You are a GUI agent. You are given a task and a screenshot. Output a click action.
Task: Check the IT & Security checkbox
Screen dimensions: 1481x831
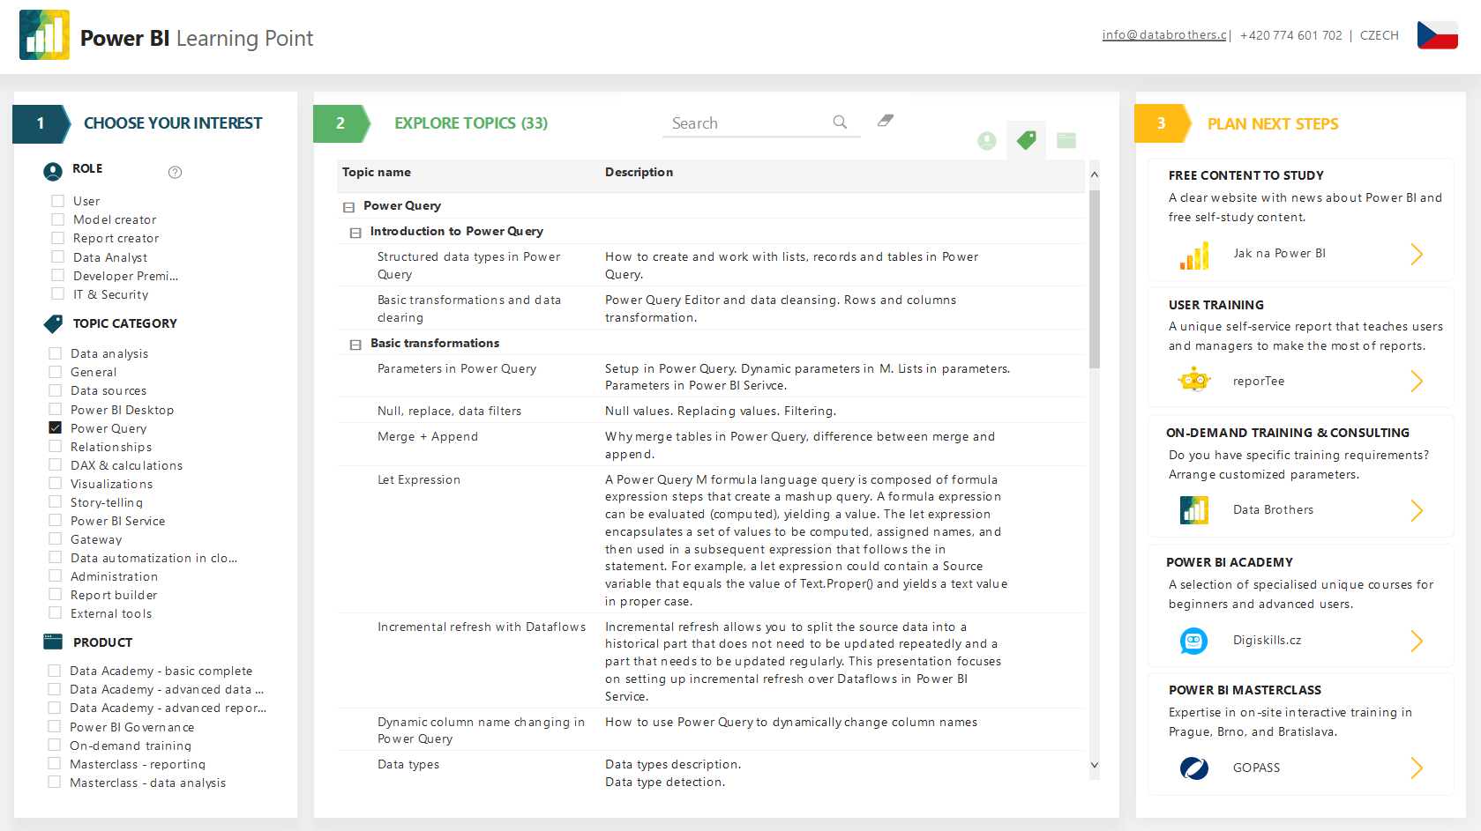point(58,293)
